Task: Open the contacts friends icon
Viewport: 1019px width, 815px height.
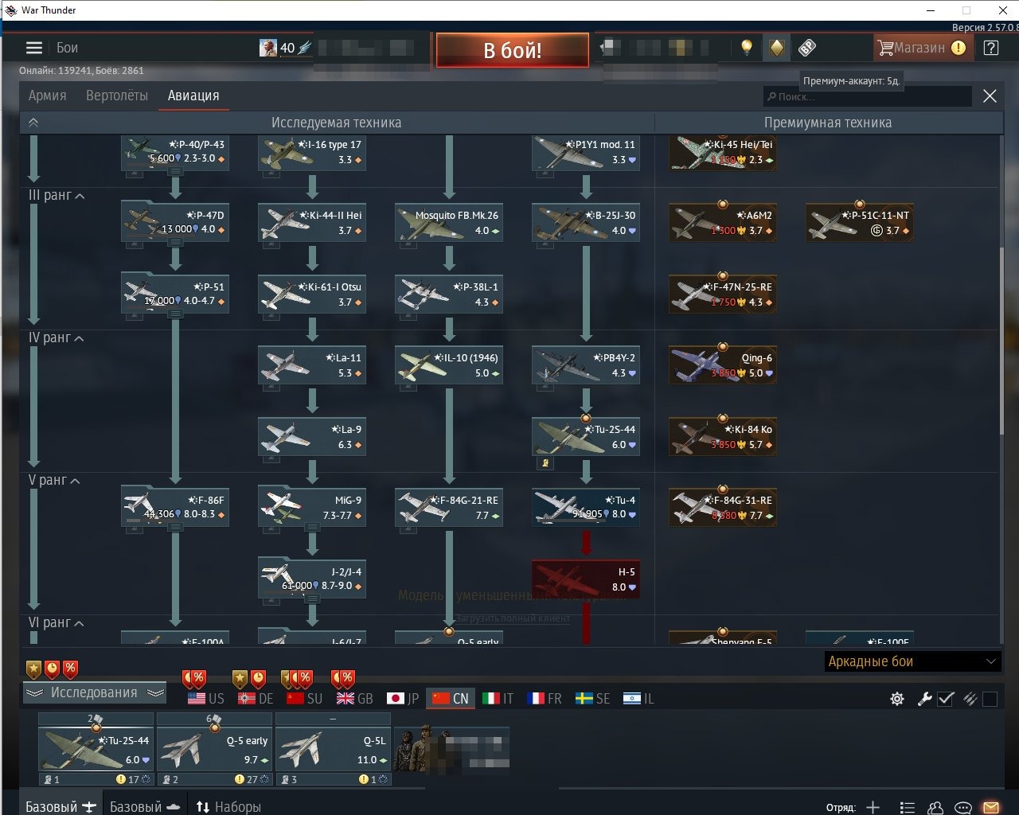Action: [x=935, y=807]
